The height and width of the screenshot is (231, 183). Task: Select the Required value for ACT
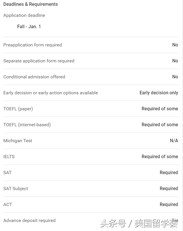coord(169,205)
